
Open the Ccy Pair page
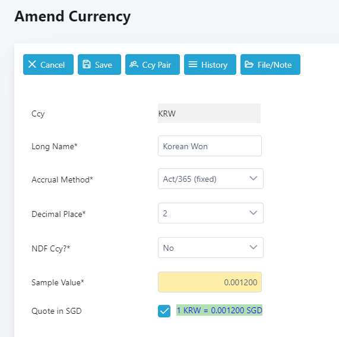(153, 65)
